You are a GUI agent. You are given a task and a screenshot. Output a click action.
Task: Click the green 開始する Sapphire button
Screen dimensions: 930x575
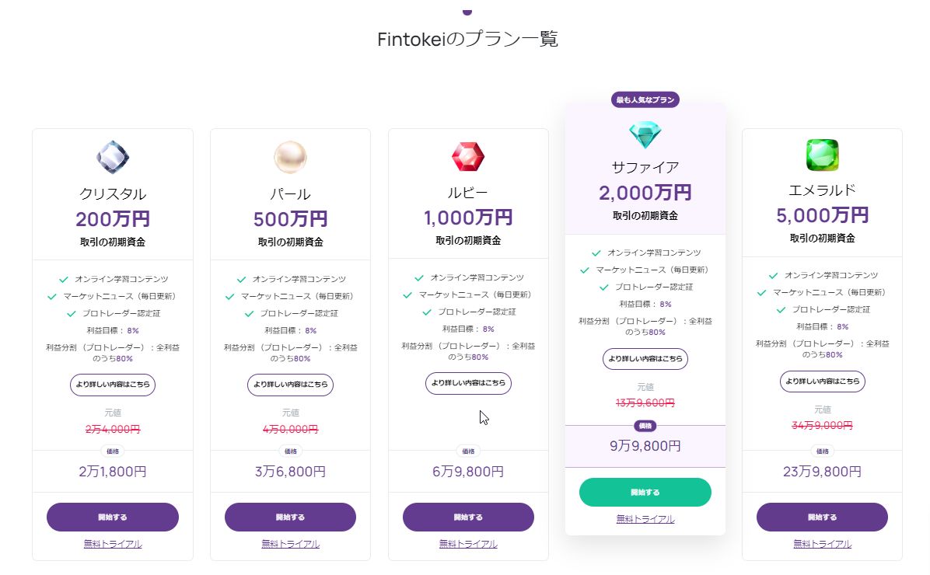[x=645, y=492]
